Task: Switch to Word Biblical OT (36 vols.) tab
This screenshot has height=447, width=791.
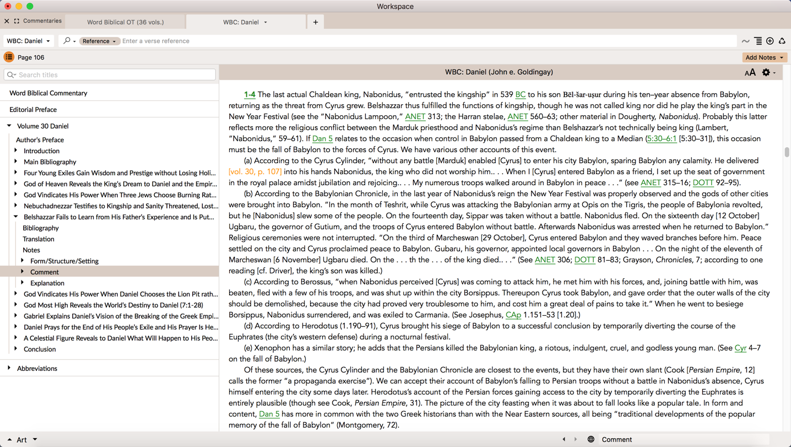Action: [126, 22]
